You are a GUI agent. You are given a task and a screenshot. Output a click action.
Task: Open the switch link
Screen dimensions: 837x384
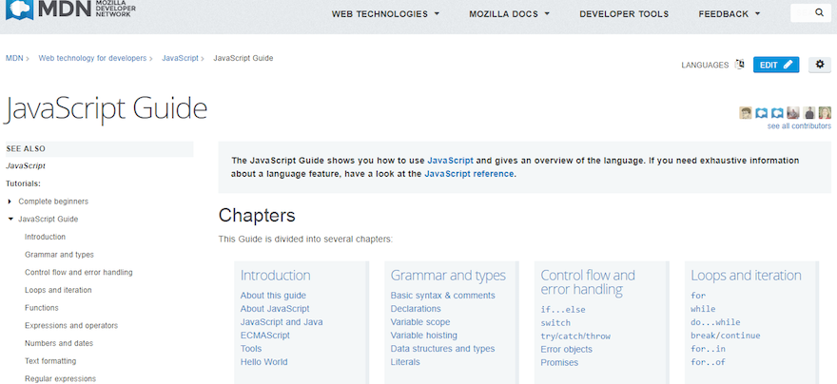pos(555,322)
